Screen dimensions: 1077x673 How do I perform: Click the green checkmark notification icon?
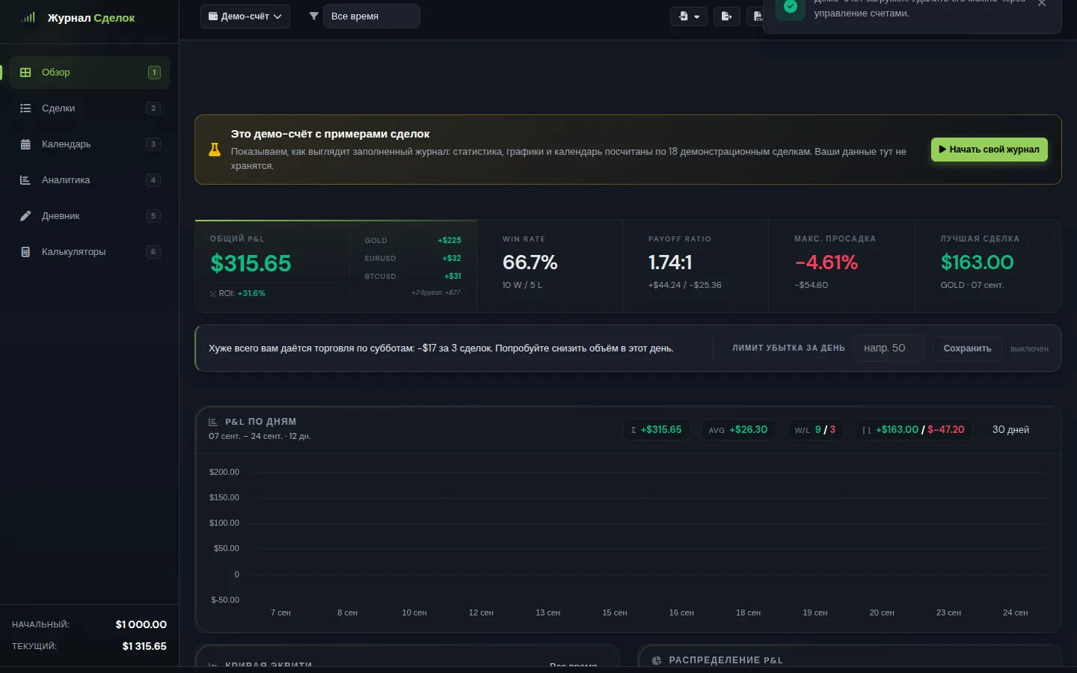[791, 7]
